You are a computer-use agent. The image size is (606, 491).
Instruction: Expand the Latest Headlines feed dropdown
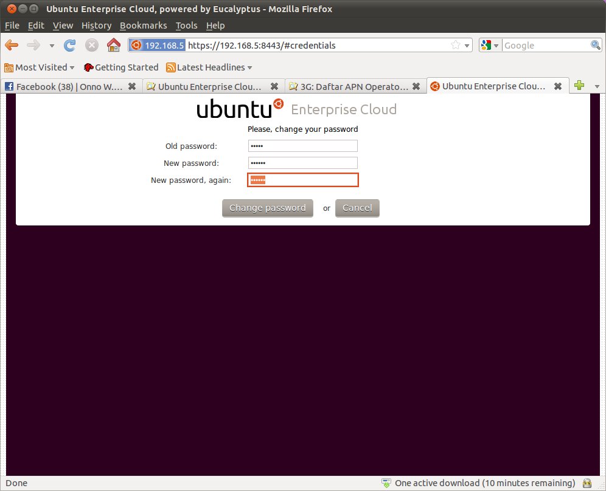[249, 67]
